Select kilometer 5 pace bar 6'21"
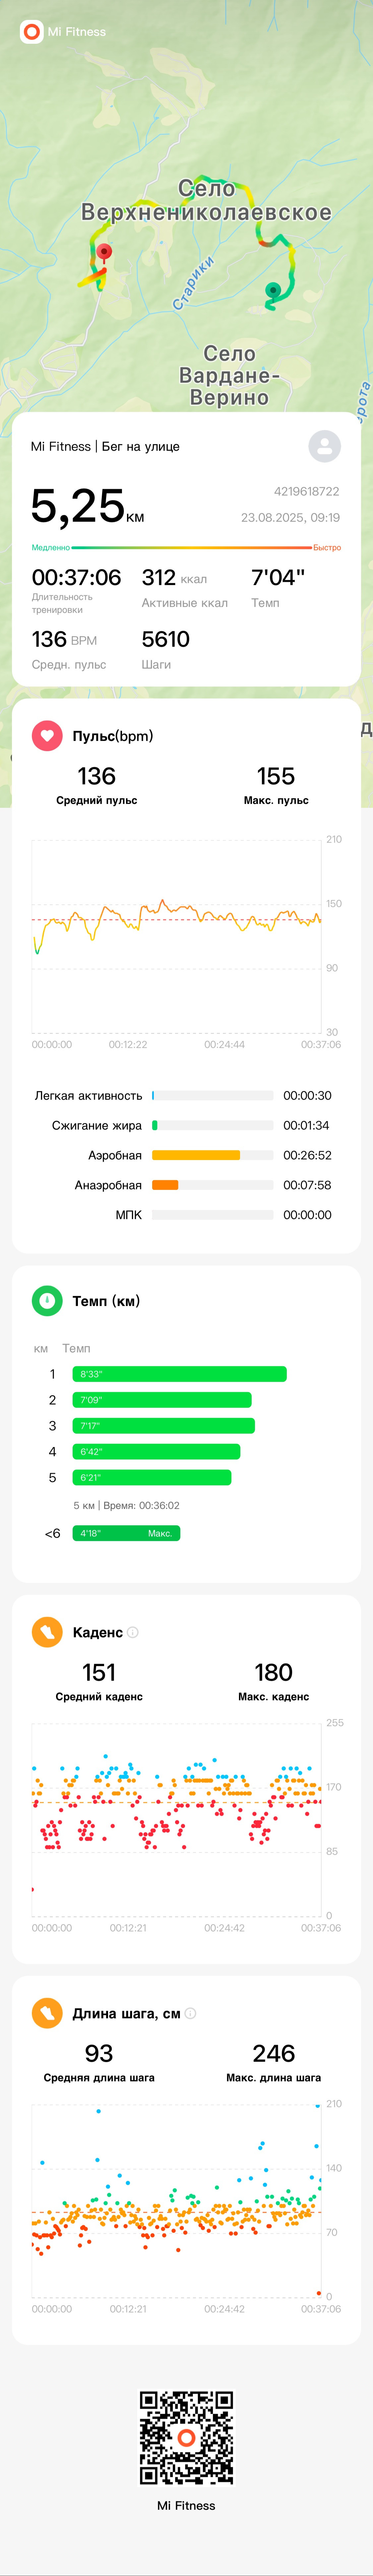 tap(152, 1477)
